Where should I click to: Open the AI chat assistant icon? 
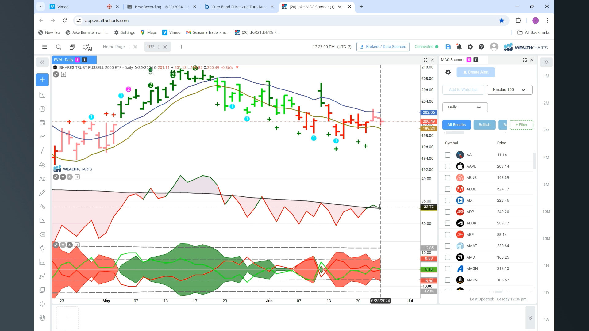coord(87,47)
